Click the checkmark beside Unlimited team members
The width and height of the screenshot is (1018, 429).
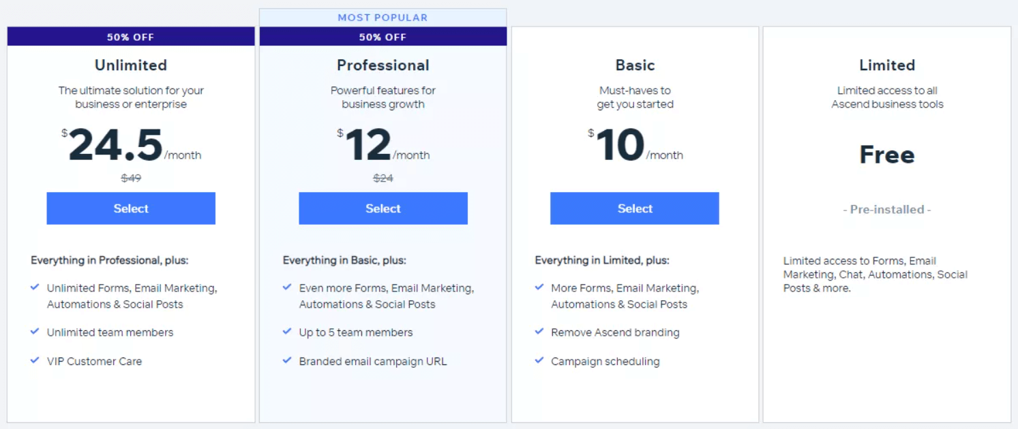[x=35, y=332]
